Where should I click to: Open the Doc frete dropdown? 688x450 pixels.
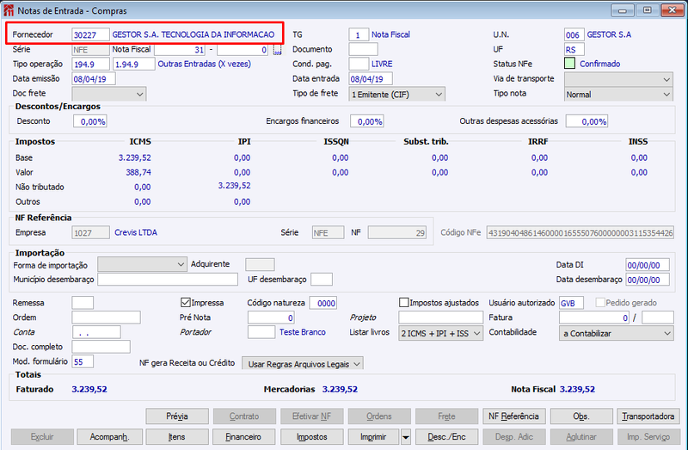109,94
